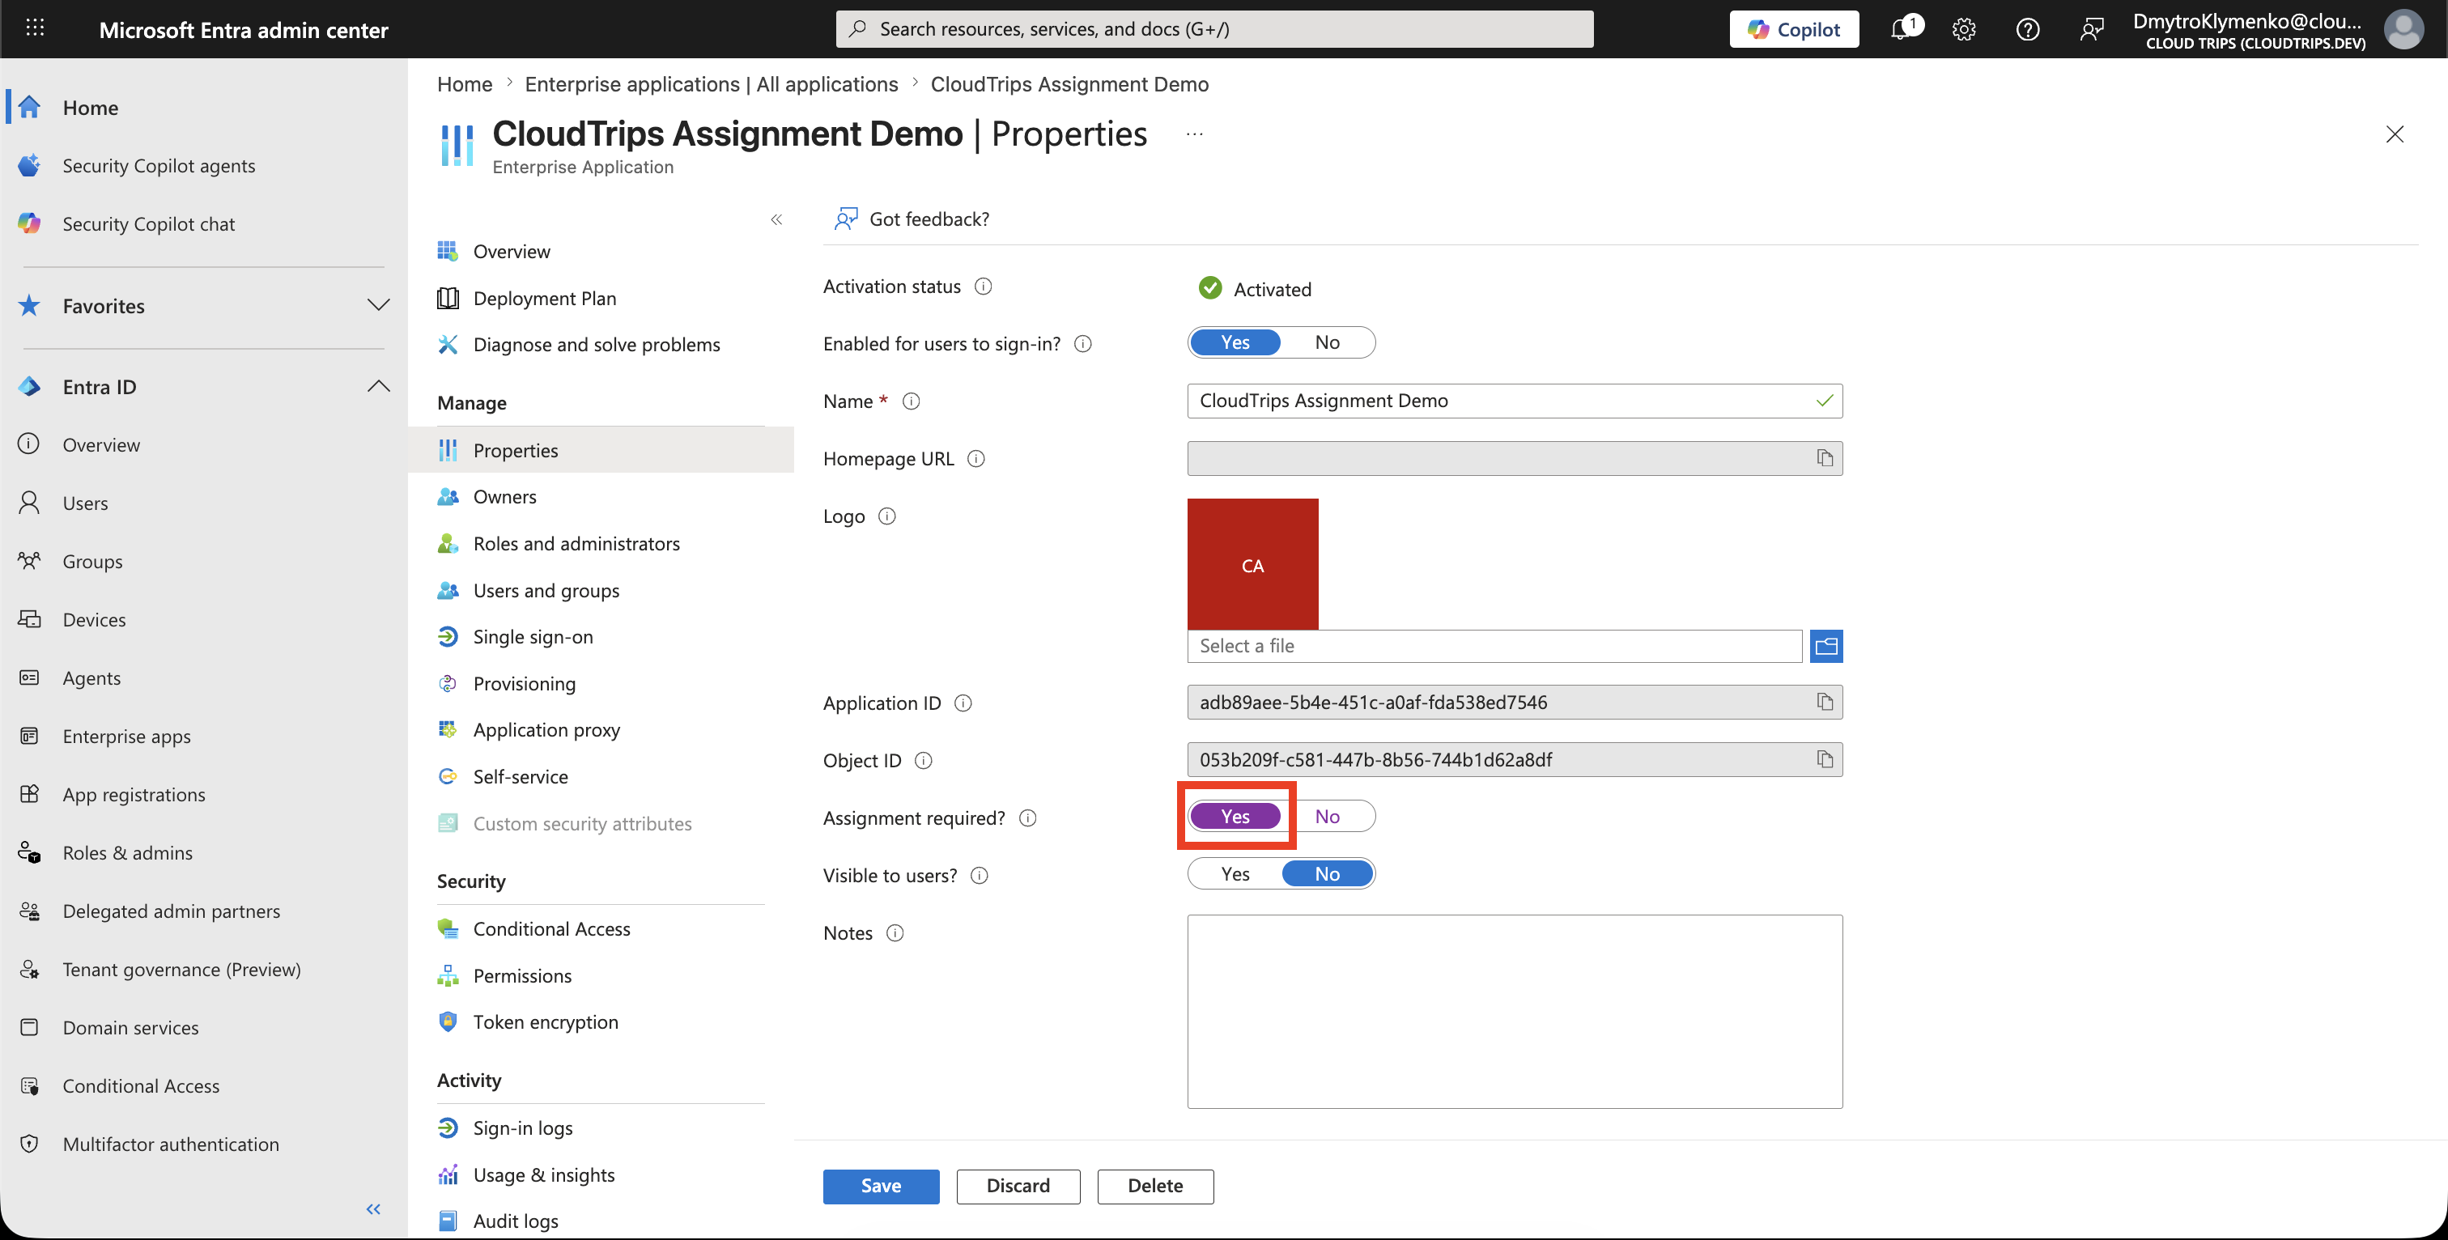This screenshot has height=1240, width=2448.
Task: Show info tooltip for Logo
Action: [886, 516]
